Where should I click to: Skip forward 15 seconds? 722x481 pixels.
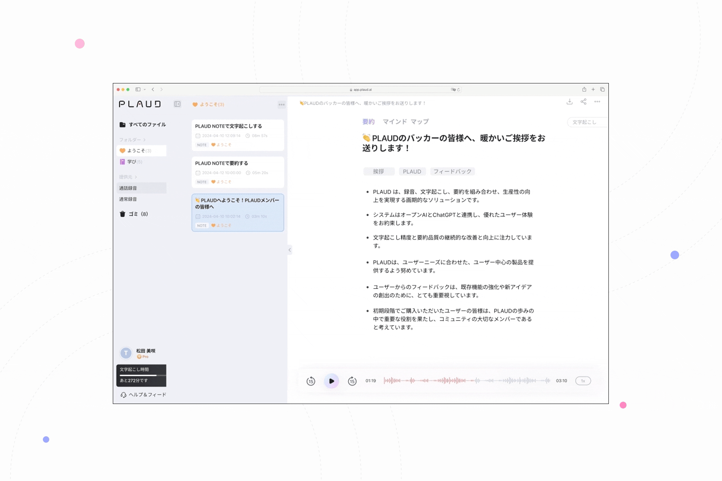tap(352, 381)
